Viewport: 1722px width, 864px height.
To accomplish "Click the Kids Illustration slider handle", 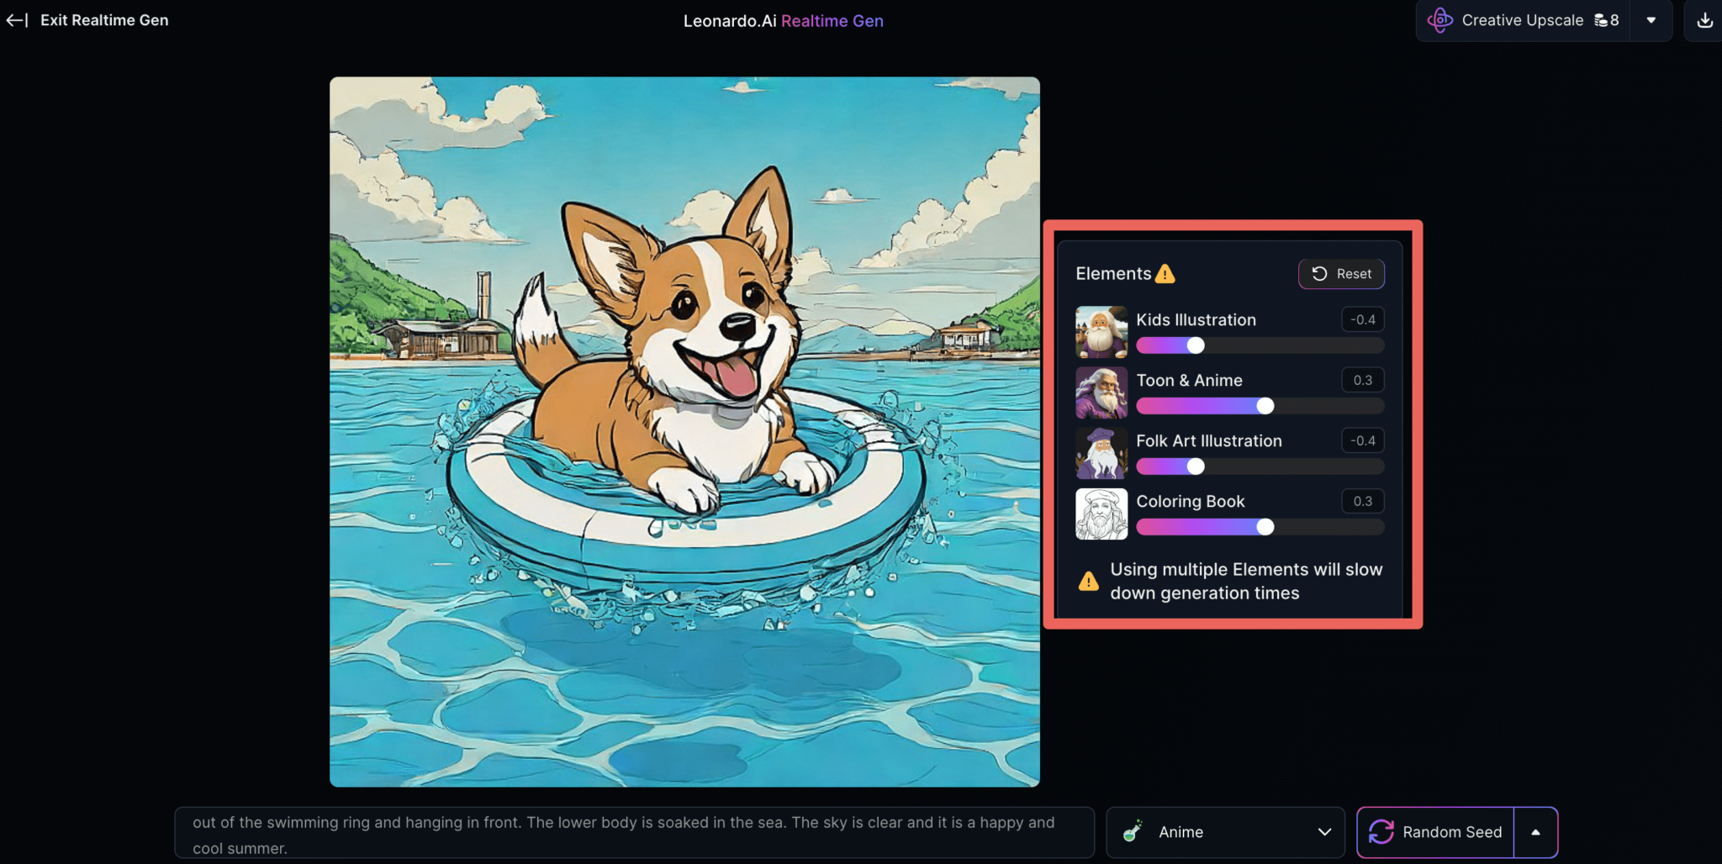I will [x=1195, y=345].
